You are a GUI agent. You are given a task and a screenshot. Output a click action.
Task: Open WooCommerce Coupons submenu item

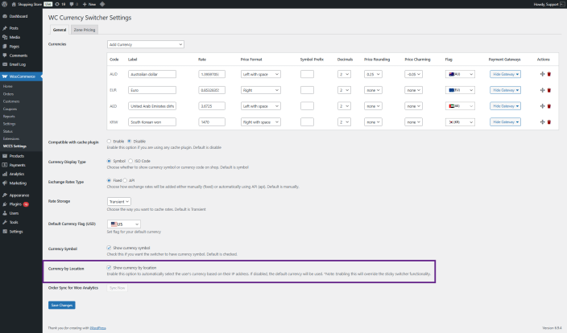coord(10,109)
